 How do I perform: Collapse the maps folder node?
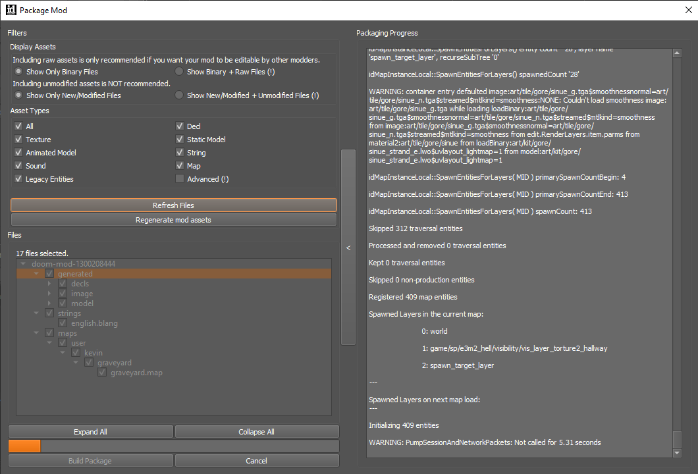pyautogui.click(x=36, y=332)
